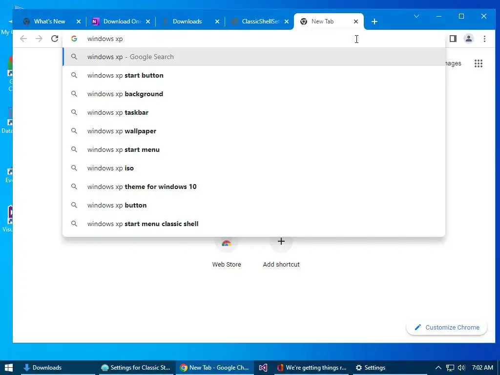Go back with the back arrow
Image resolution: width=500 pixels, height=375 pixels.
coord(23,39)
